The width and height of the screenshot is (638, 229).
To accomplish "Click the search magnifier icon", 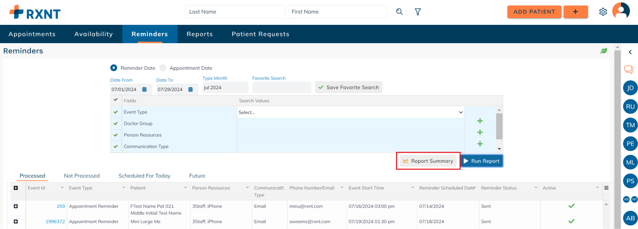I will (x=399, y=12).
